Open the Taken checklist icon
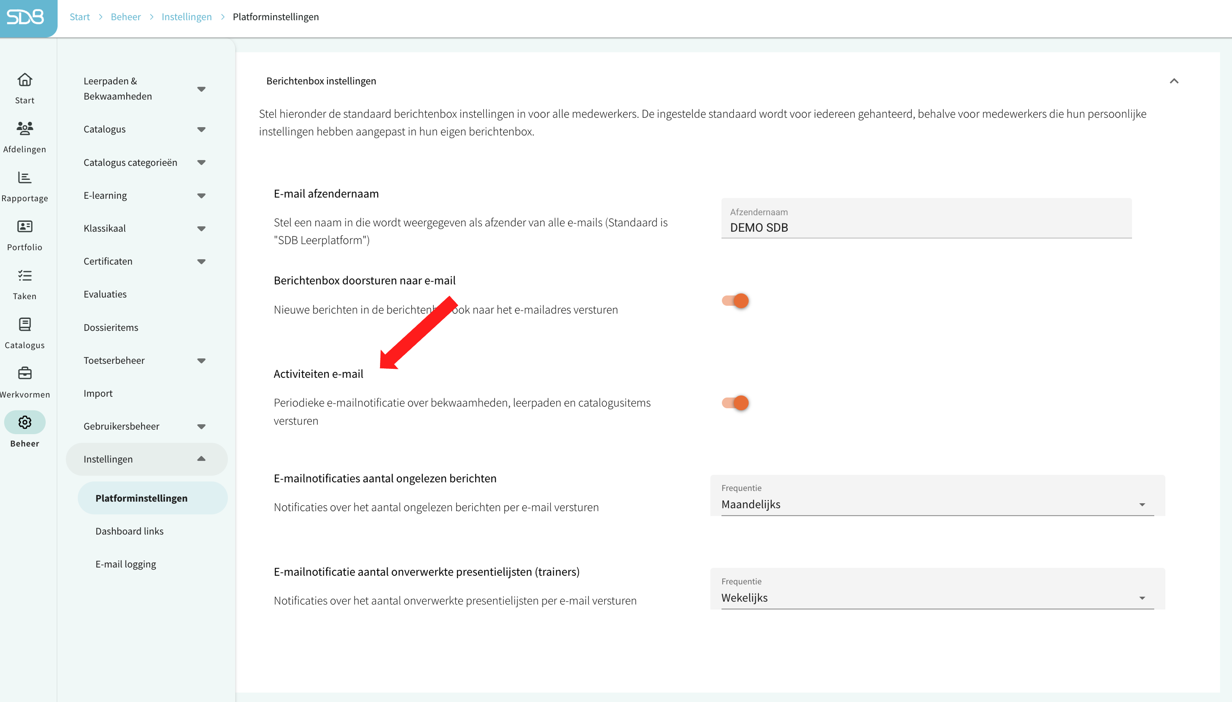Screen dimensions: 1232x702 point(25,275)
